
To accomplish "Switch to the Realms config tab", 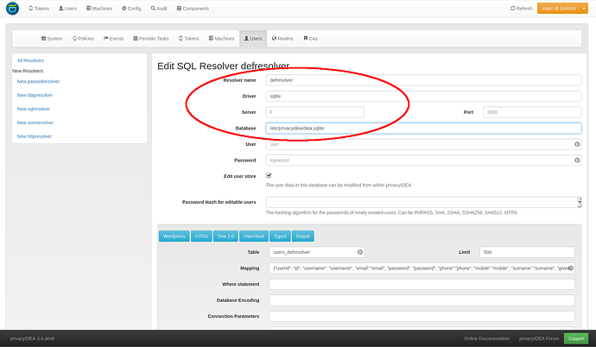I will 282,39.
